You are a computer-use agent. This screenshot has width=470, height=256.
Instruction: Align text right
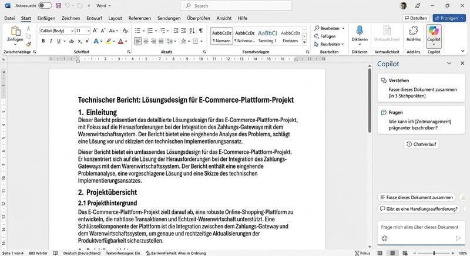coord(153,41)
